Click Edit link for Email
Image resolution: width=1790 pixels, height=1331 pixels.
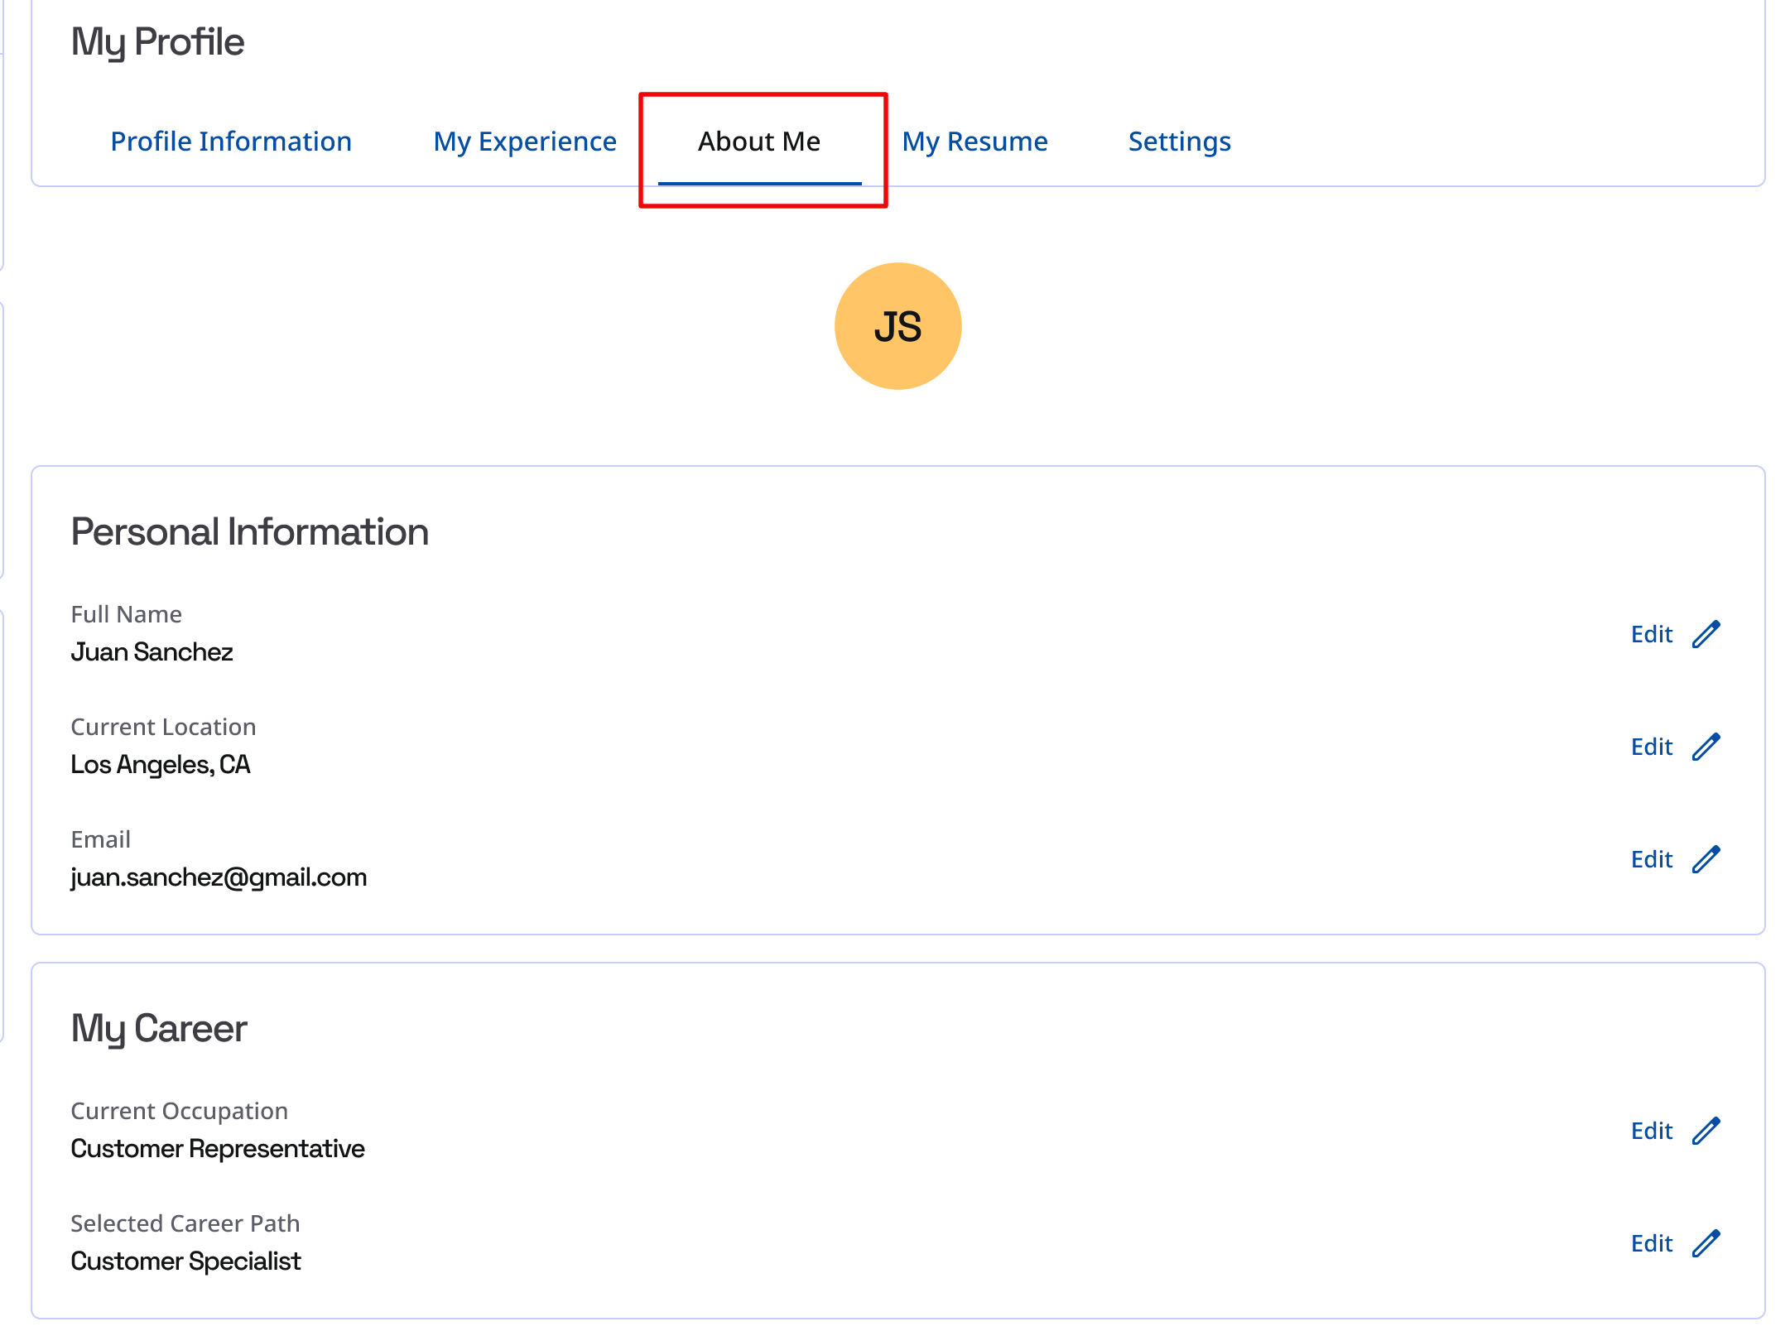pyautogui.click(x=1652, y=860)
